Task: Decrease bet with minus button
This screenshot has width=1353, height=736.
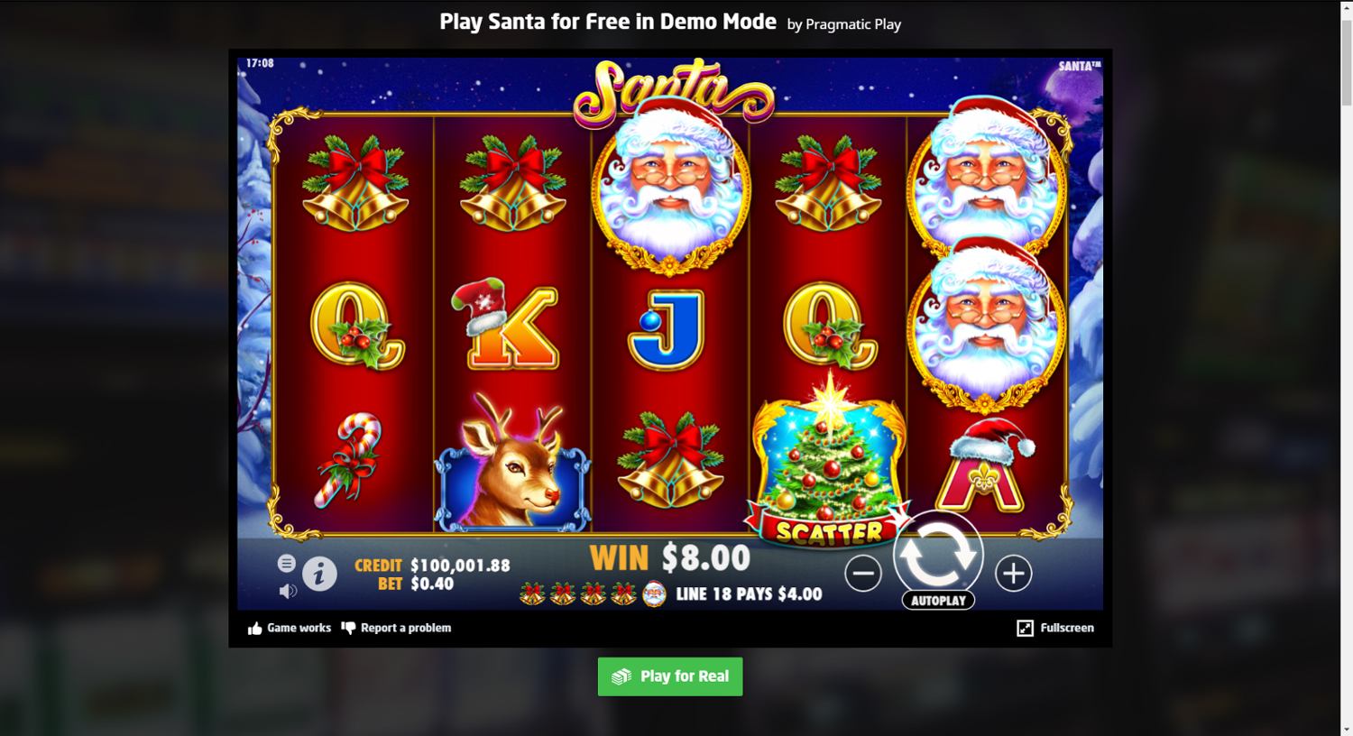Action: [863, 574]
